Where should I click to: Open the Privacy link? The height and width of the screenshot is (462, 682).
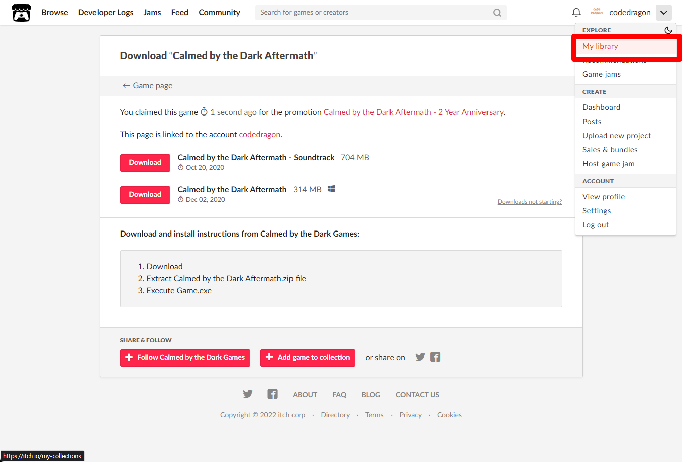(x=411, y=415)
